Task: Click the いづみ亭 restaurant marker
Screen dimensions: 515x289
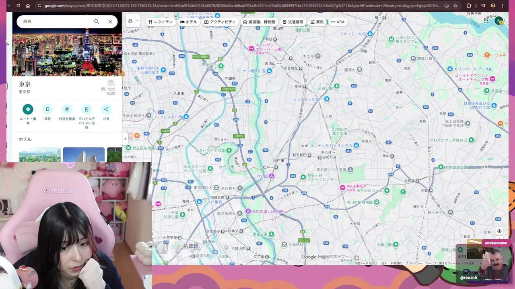Action: tap(487, 55)
